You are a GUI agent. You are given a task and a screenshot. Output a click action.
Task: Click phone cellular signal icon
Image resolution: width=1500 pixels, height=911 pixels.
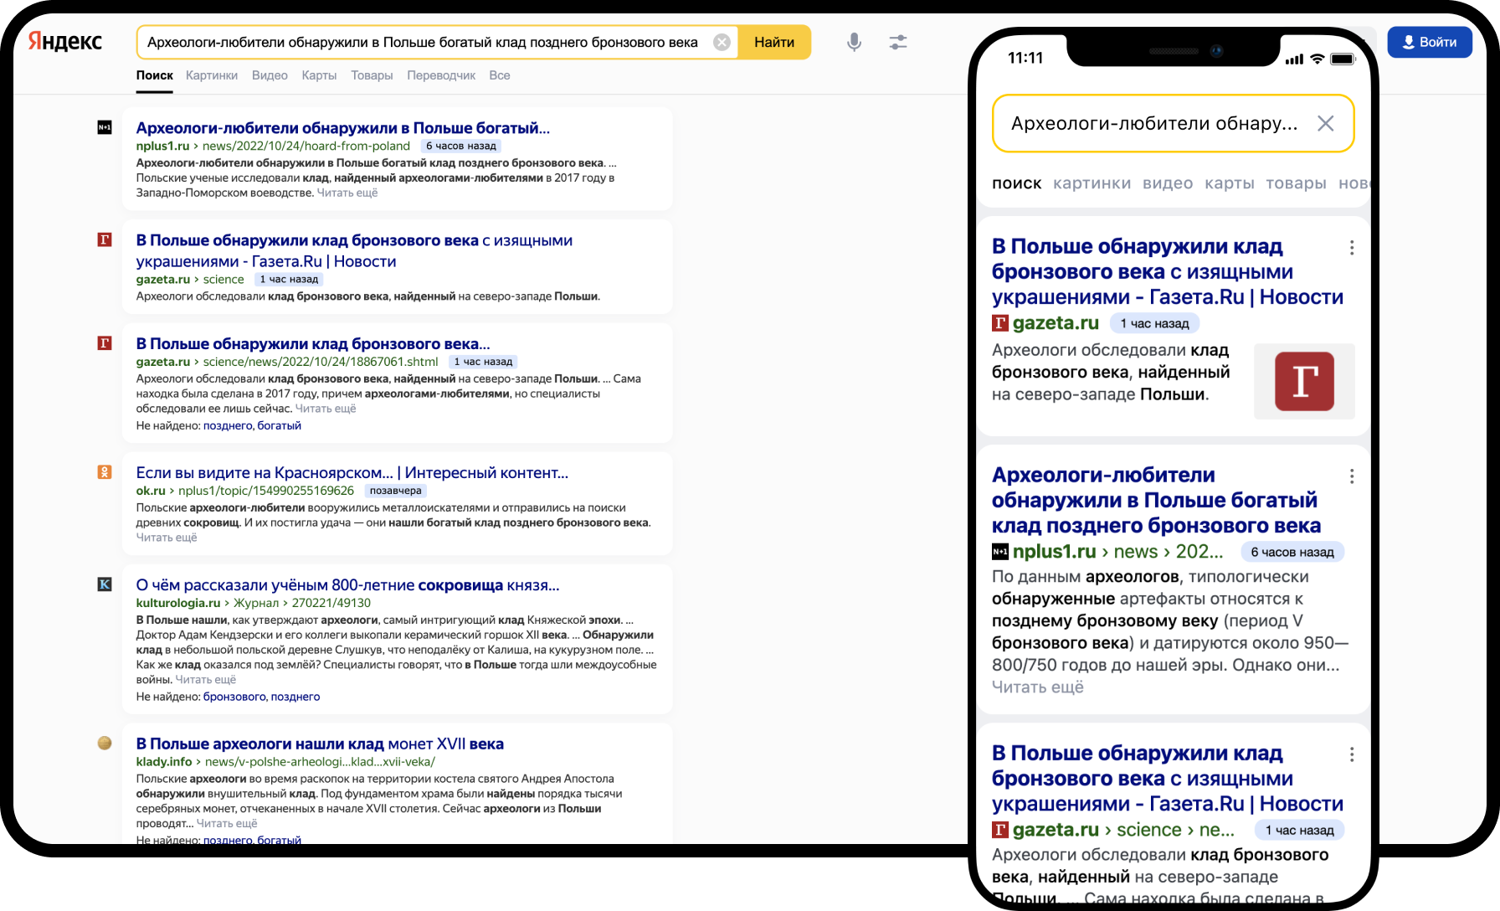[x=1294, y=59]
